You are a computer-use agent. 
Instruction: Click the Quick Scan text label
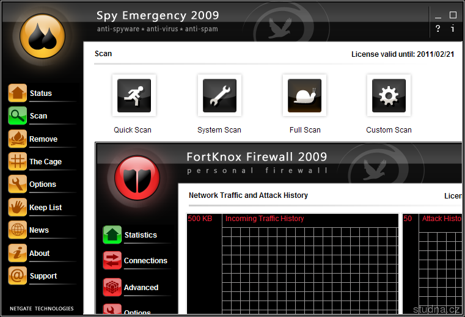[x=133, y=130]
